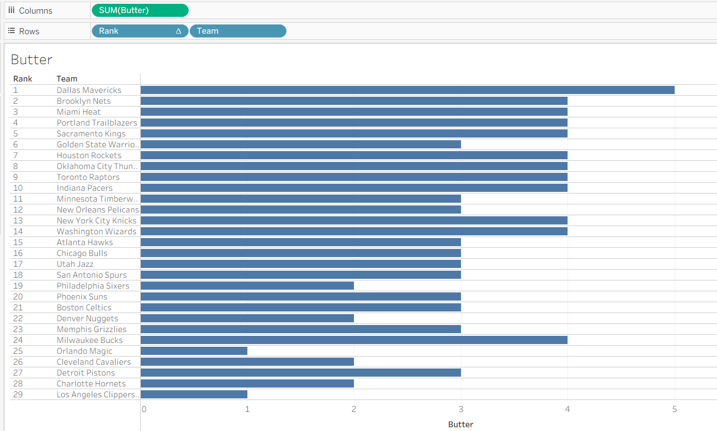Click the bar for Phoenix Suns
The height and width of the screenshot is (431, 717).
click(301, 297)
